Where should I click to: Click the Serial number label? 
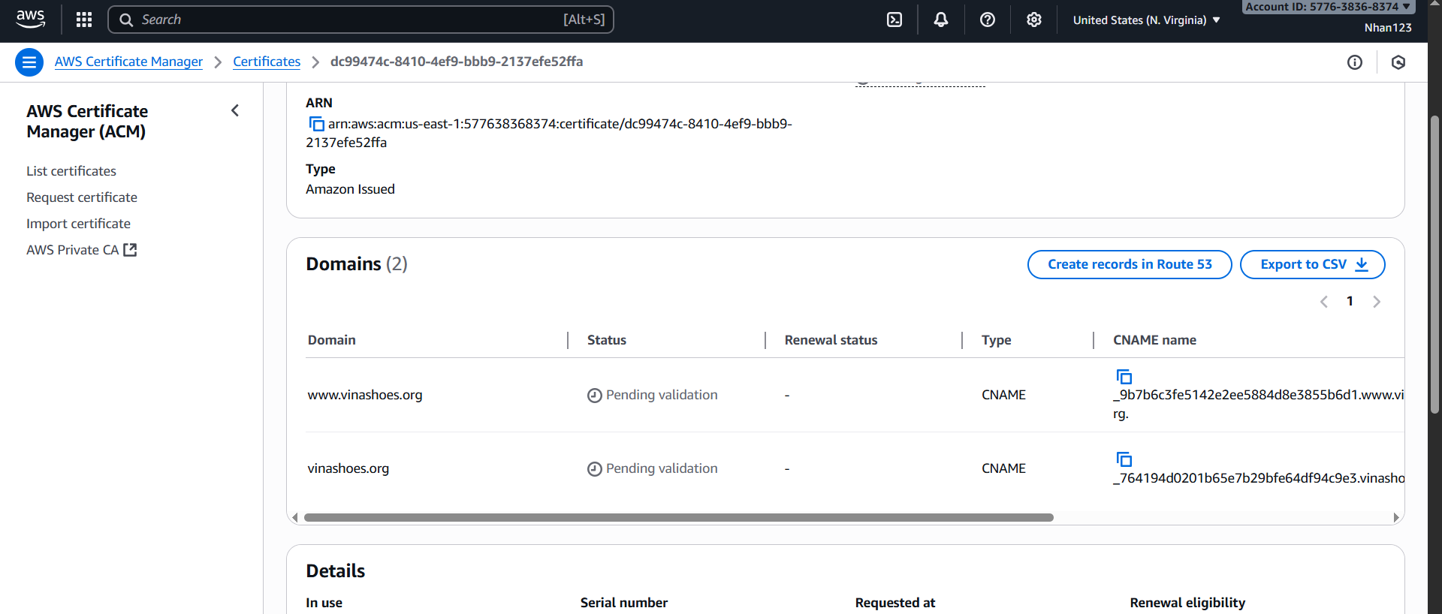(624, 603)
